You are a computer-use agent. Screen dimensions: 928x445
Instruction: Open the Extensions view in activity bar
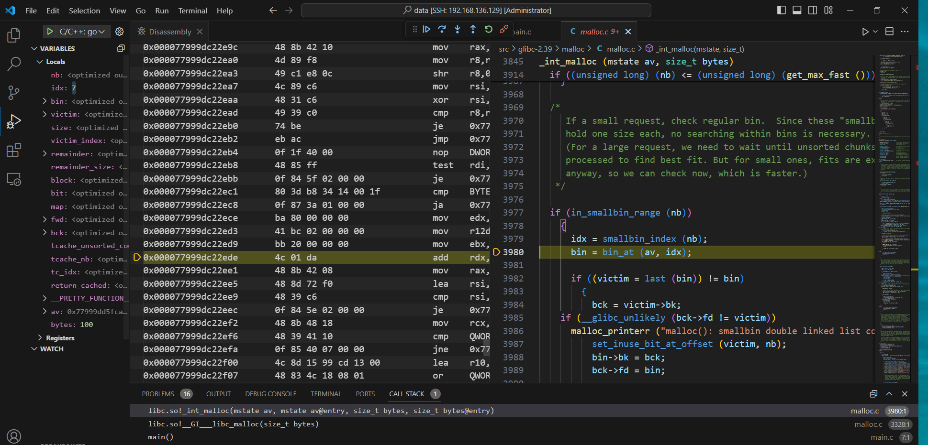(14, 151)
